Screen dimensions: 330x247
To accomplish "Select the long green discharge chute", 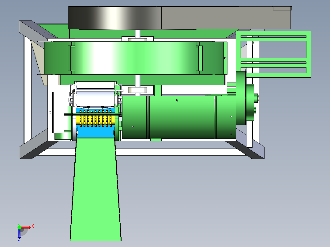I will click(96, 190).
